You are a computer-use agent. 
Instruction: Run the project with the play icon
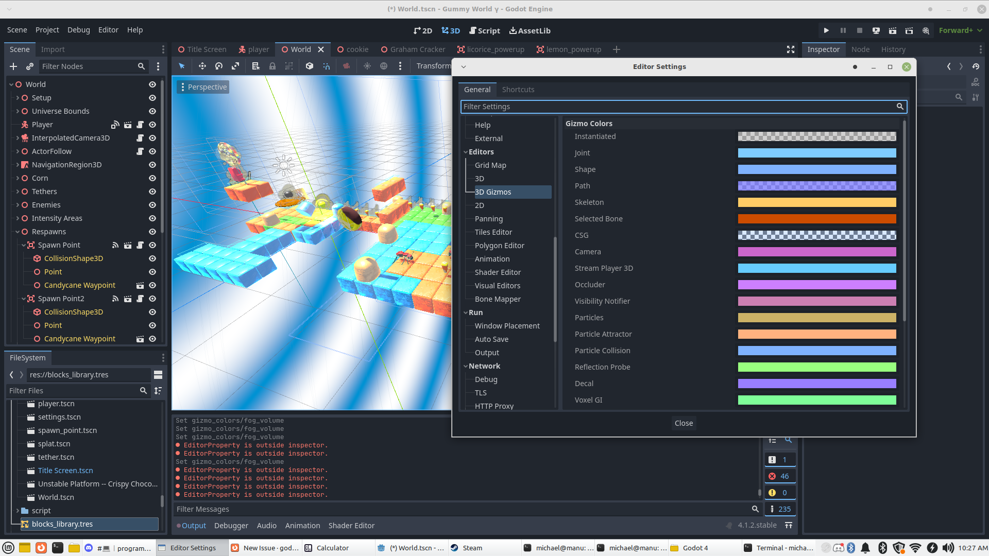[x=826, y=30]
